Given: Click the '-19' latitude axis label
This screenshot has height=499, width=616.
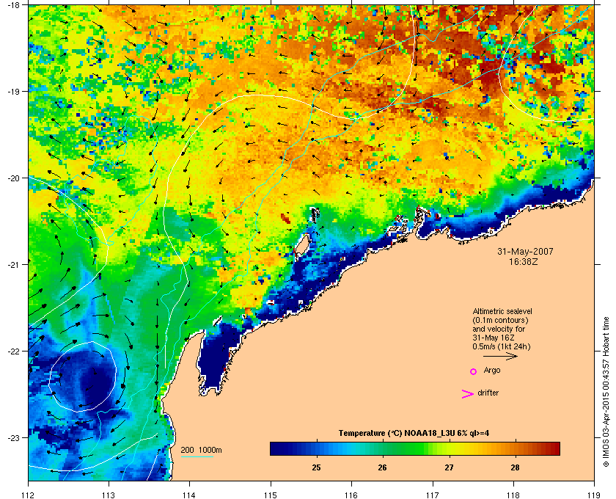Looking at the screenshot, I should [x=14, y=91].
